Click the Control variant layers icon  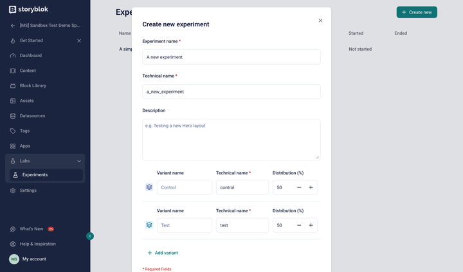click(x=149, y=187)
